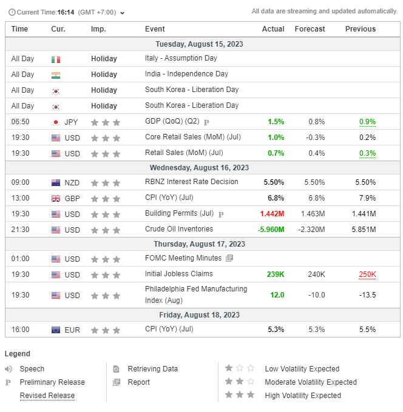Click the Previous column header
The width and height of the screenshot is (403, 412).
(x=361, y=29)
